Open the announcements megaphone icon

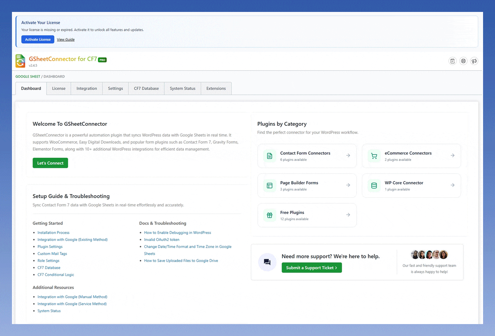tap(474, 61)
